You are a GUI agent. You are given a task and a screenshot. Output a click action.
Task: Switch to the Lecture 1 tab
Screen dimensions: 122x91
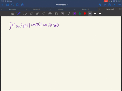[x=61, y=9]
